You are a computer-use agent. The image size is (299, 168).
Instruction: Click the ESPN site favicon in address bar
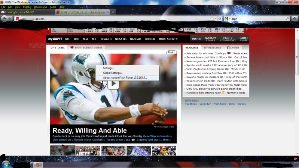point(17,19)
